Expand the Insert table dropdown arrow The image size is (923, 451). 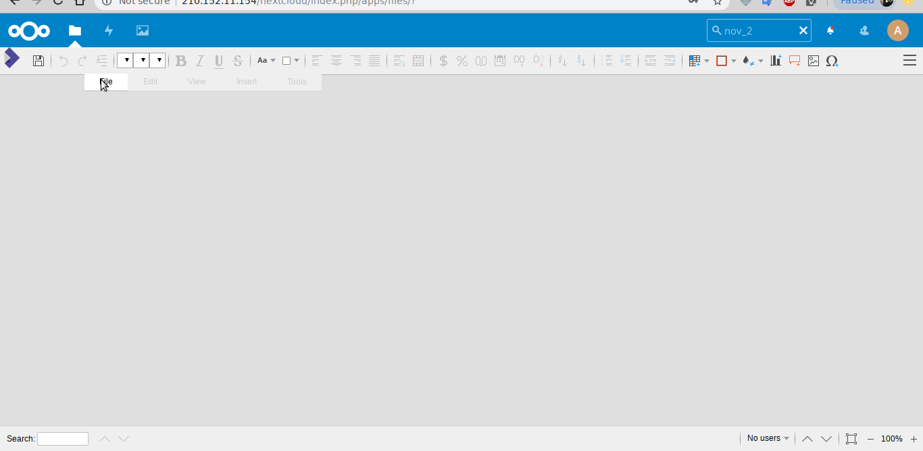pyautogui.click(x=707, y=61)
